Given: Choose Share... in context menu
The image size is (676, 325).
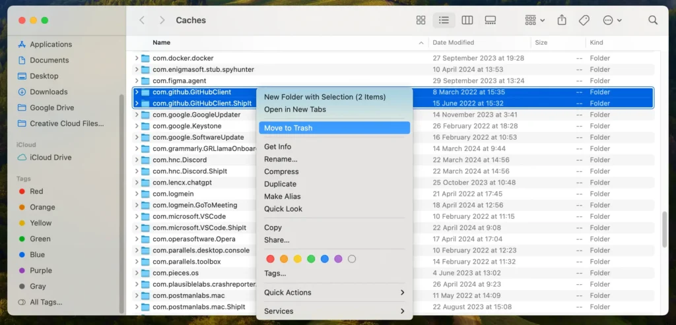Looking at the screenshot, I should pyautogui.click(x=334, y=240).
